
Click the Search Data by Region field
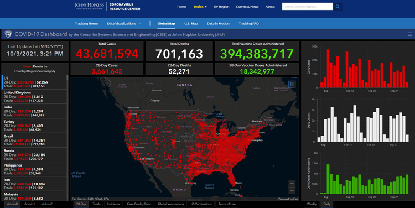point(308,7)
